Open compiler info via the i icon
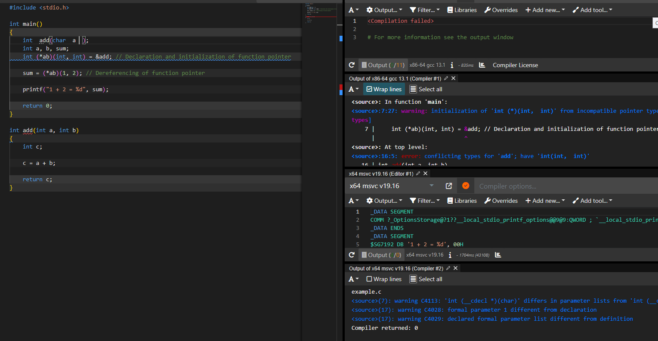Viewport: 658px width, 341px height. click(x=451, y=65)
